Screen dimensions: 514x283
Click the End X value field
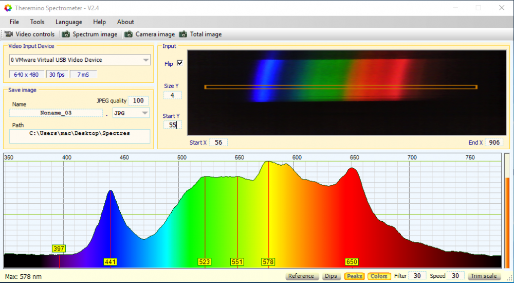tap(494, 142)
